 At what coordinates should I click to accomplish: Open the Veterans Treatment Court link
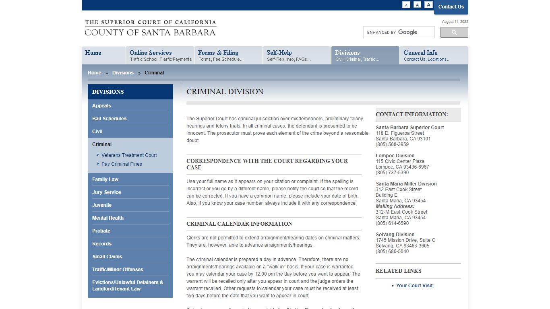129,155
